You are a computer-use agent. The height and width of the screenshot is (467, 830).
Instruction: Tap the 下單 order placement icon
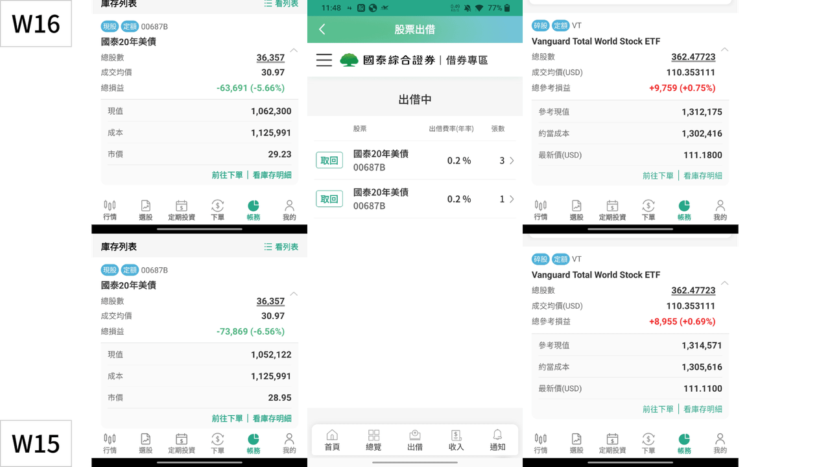click(x=218, y=209)
